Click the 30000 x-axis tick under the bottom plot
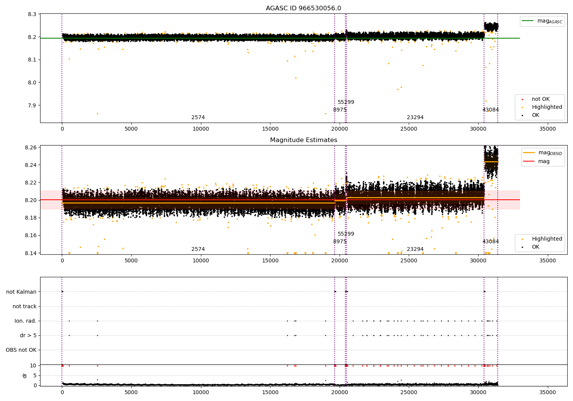This screenshot has height=401, width=573. pos(478,393)
